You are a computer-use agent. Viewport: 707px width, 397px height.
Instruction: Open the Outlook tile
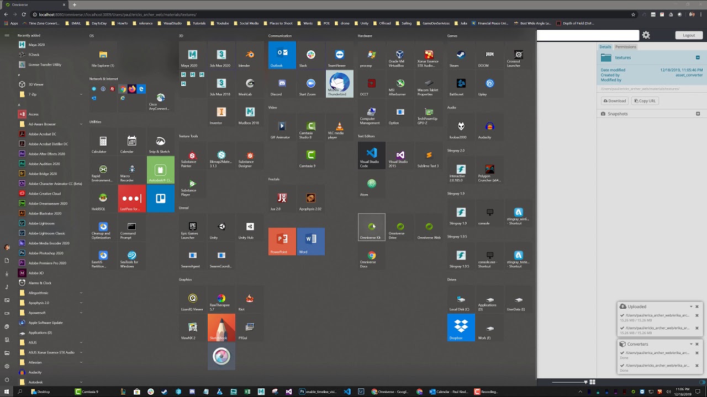click(x=282, y=55)
